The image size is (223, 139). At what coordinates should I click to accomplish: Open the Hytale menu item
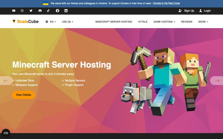143,22
